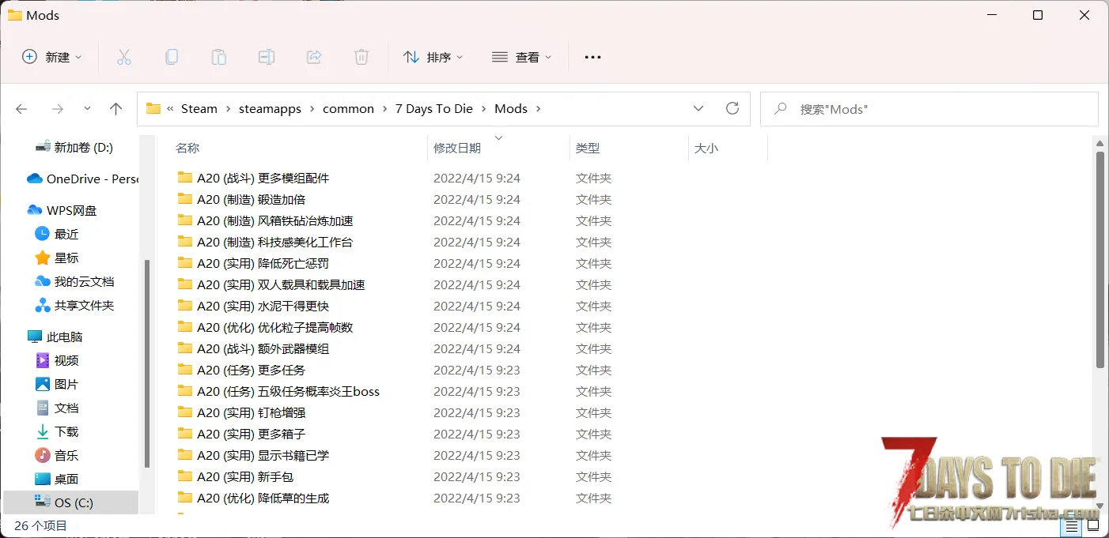1109x538 pixels.
Task: Expand the double-chevron breadcrumb overflow
Action: (x=170, y=109)
